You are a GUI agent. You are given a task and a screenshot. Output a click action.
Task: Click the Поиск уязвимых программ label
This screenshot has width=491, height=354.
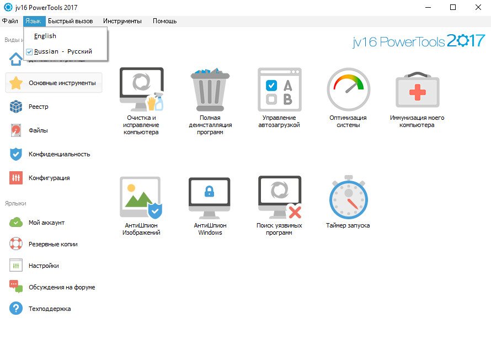coord(279,229)
